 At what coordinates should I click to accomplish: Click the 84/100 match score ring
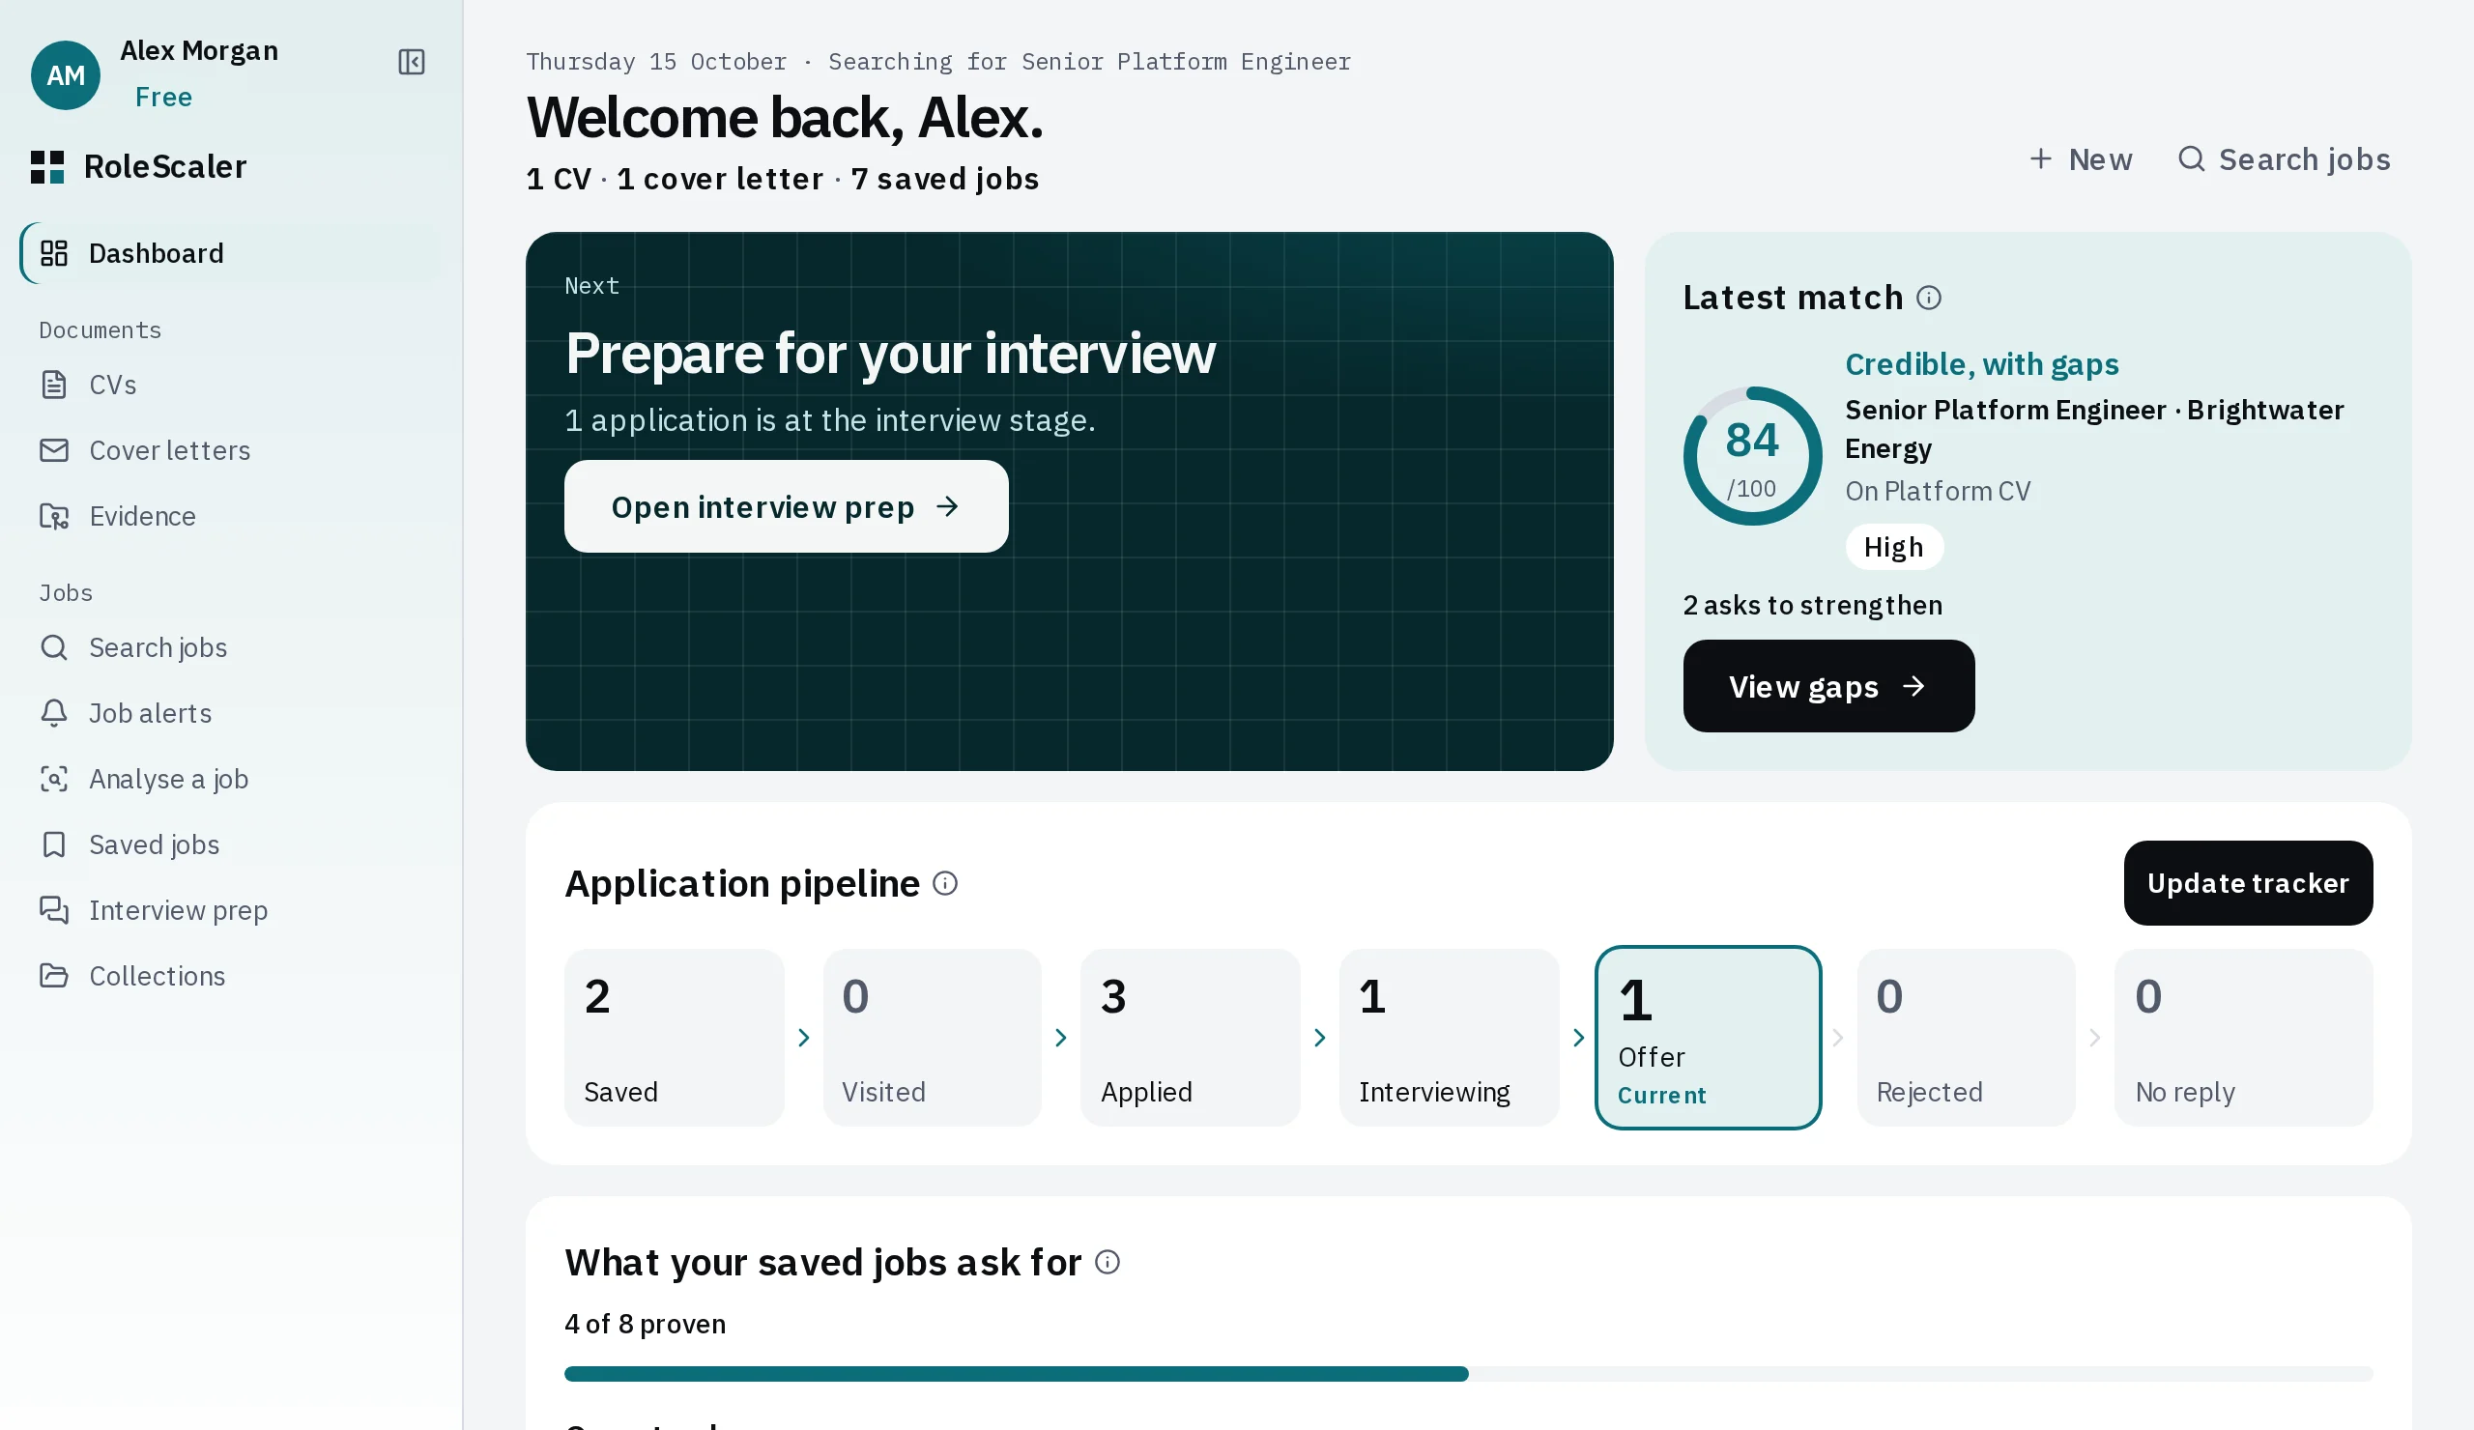coord(1751,455)
